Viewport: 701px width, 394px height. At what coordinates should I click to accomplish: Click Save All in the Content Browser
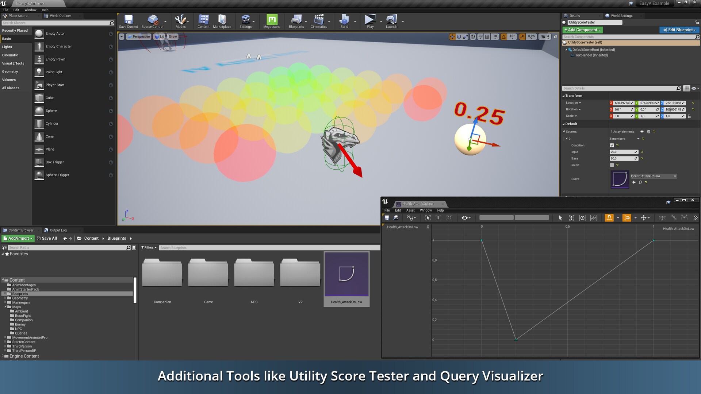coord(47,238)
